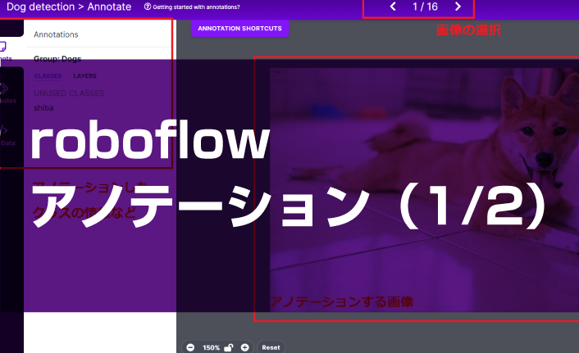
Task: Select the shiba class
Action: pyautogui.click(x=43, y=108)
